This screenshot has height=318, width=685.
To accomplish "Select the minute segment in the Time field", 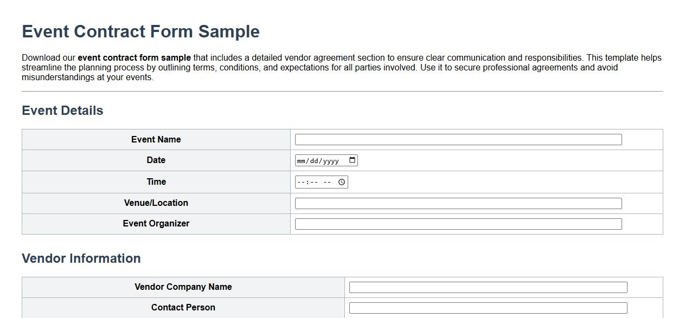I will [x=313, y=182].
